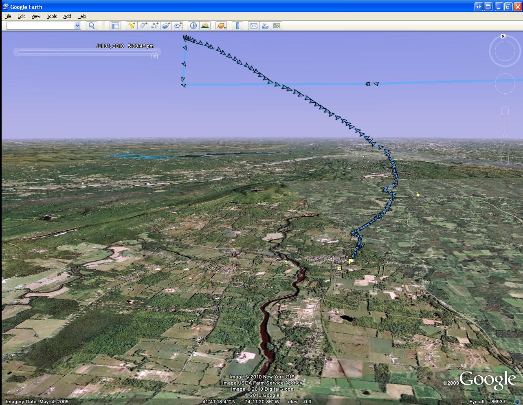The image size is (523, 405).
Task: Click the Imagery Date May 4, 2009 text
Action: (37, 402)
